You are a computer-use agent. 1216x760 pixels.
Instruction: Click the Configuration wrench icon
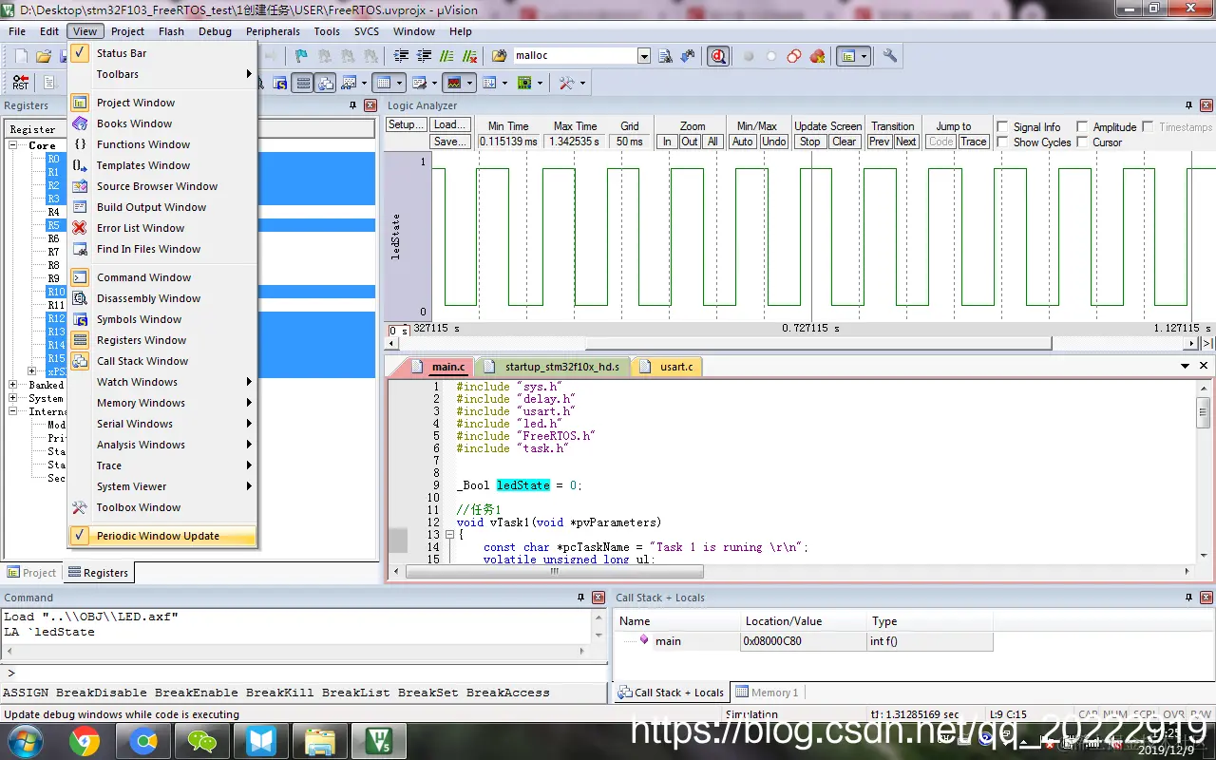click(890, 56)
